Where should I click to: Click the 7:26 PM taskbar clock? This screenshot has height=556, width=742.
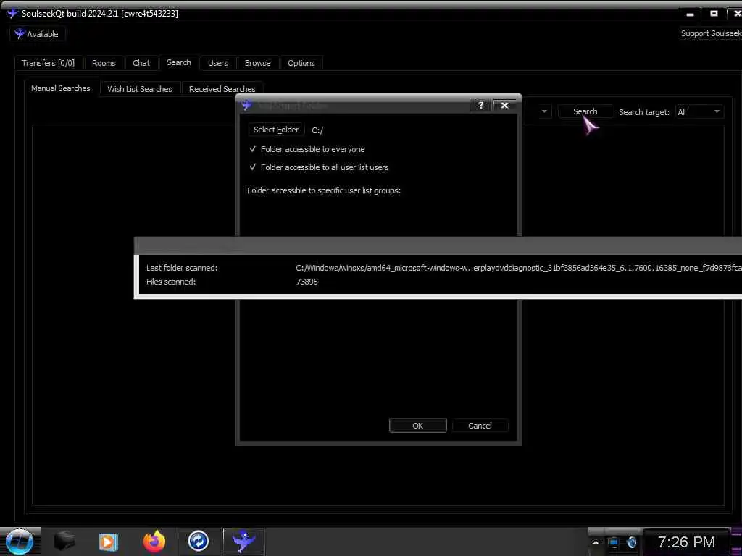coord(686,542)
